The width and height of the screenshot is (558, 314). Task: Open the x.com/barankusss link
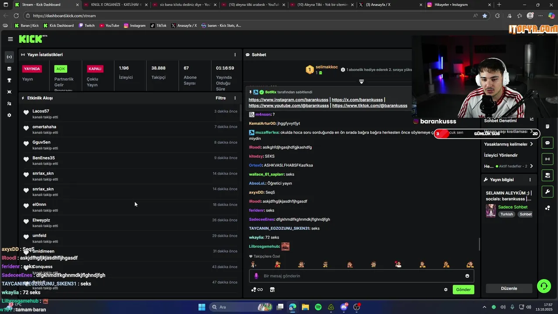coord(357,100)
